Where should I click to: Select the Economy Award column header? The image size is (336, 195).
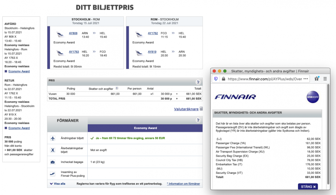click(x=145, y=128)
